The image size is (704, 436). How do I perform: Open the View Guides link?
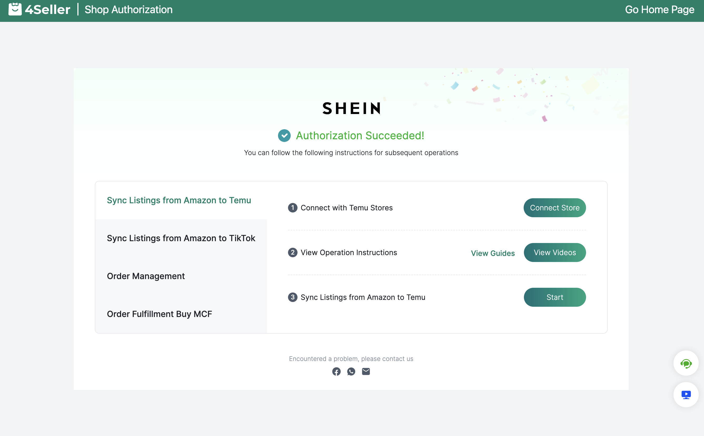click(493, 253)
